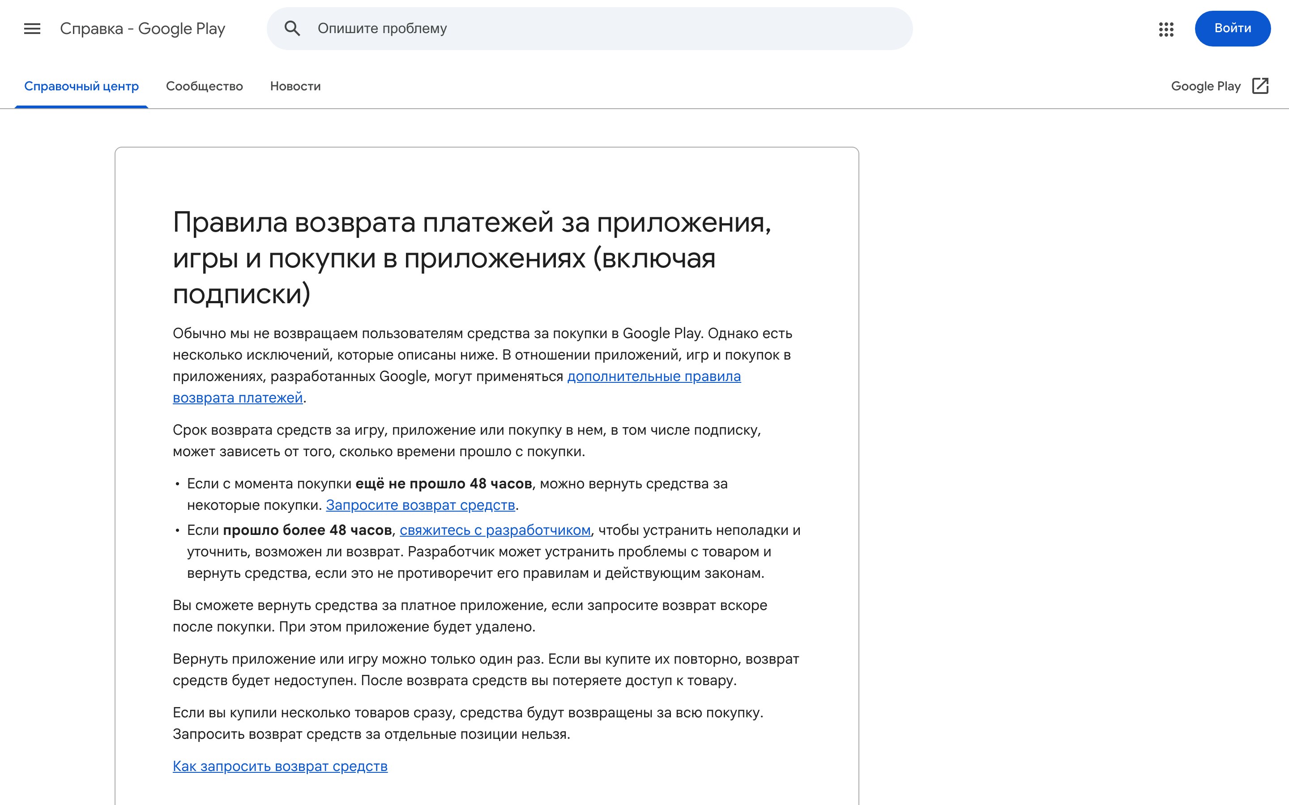
Task: Open the 'Справка - Google Play' title link
Action: [143, 29]
